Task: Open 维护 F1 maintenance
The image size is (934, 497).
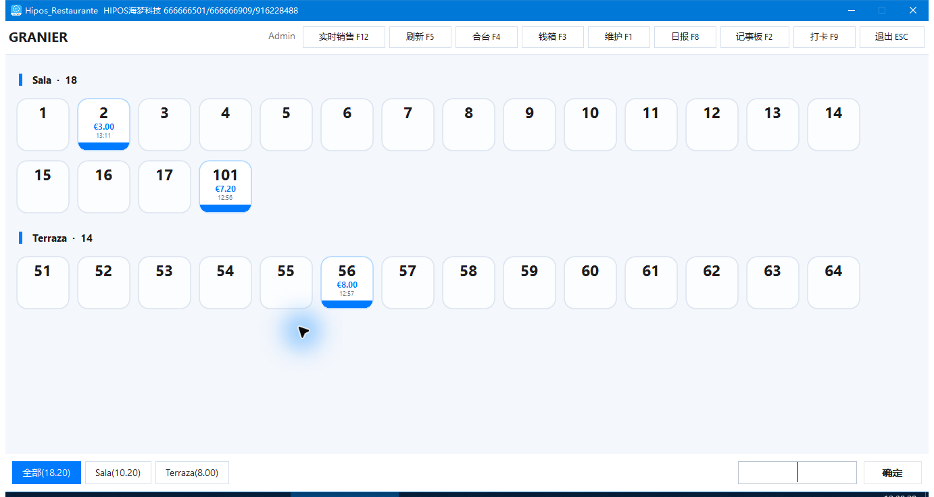Action: [619, 37]
